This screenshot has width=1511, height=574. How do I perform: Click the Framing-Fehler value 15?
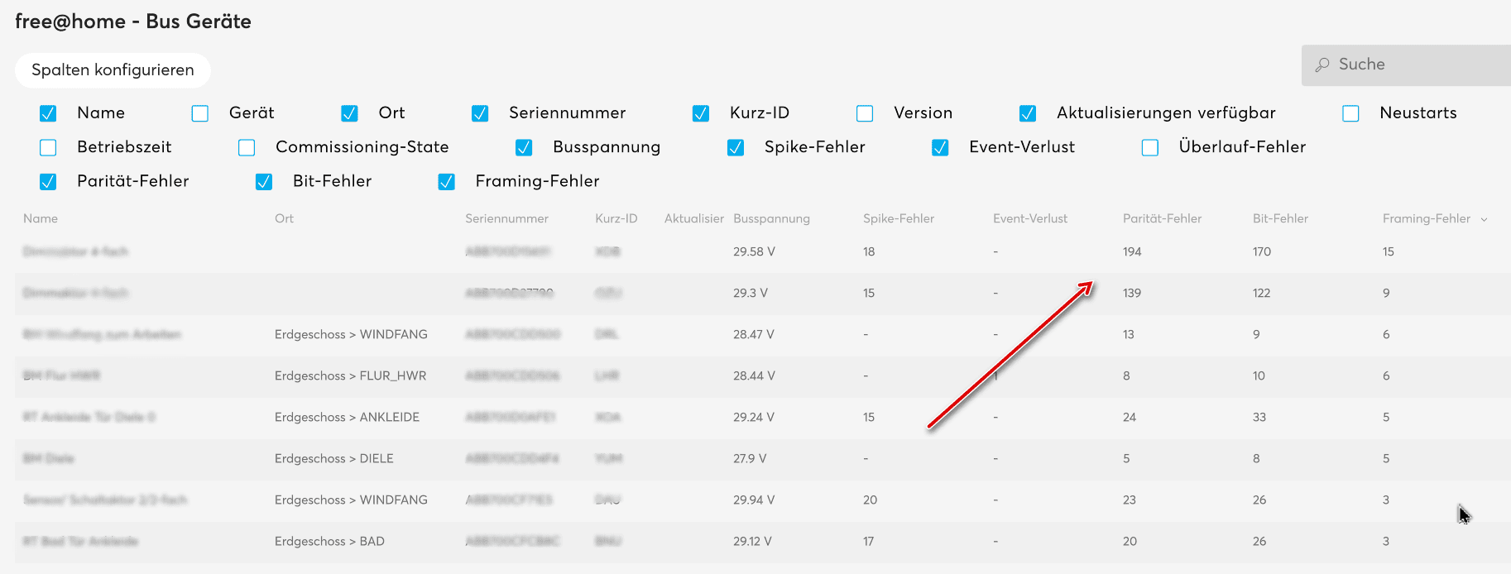[1389, 251]
